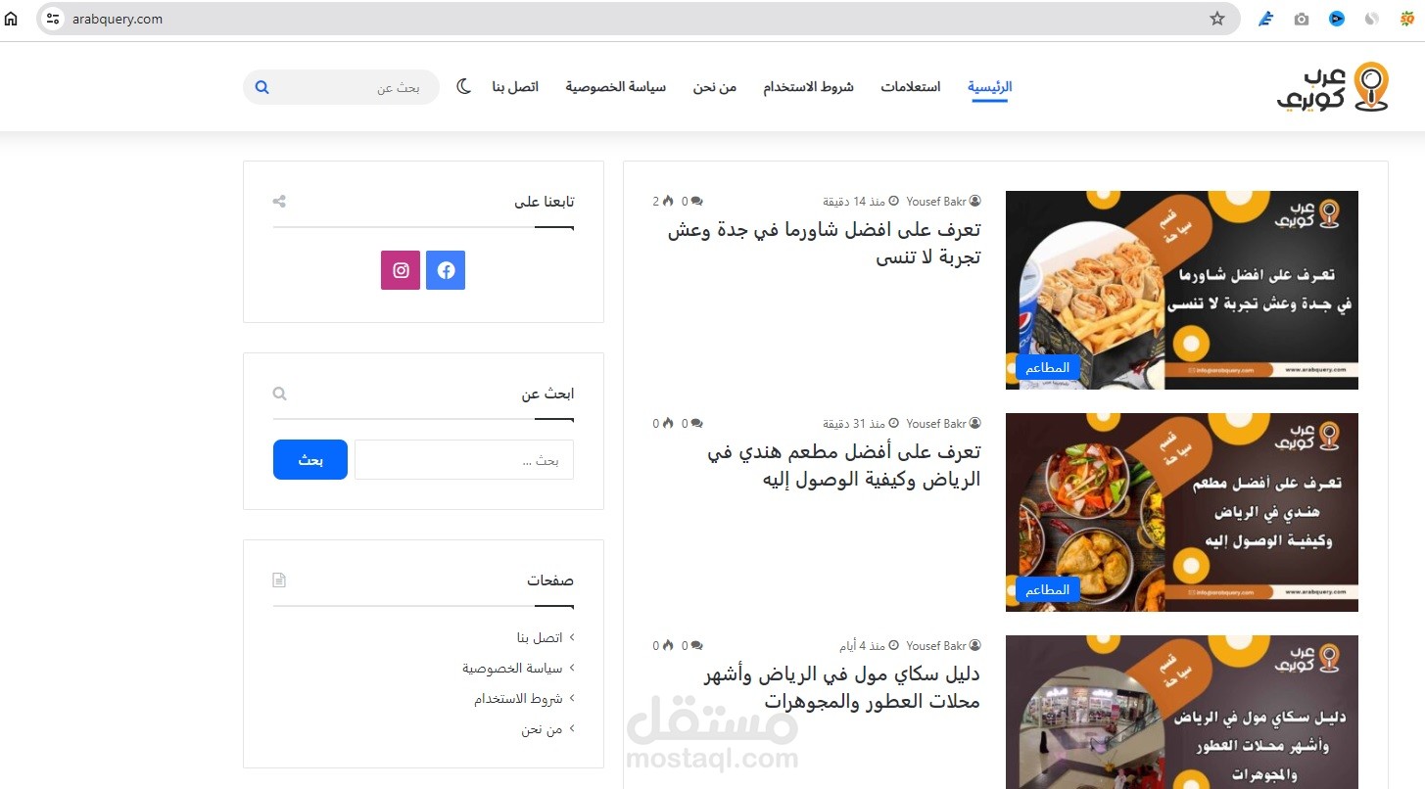Open اتصل بنا in top menu
Viewport: 1425px width, 789px height.
tap(515, 87)
